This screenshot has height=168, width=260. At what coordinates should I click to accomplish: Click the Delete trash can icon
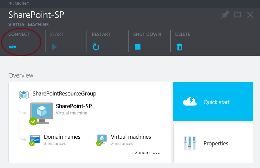click(x=179, y=47)
